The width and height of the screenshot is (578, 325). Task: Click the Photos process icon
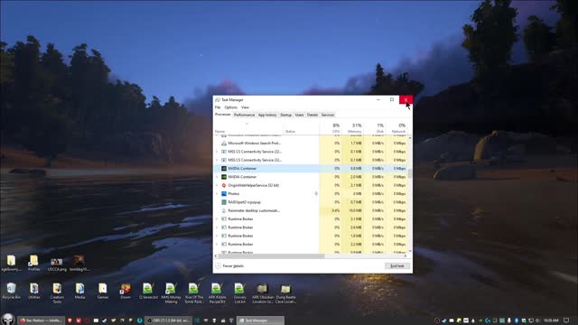click(x=224, y=194)
